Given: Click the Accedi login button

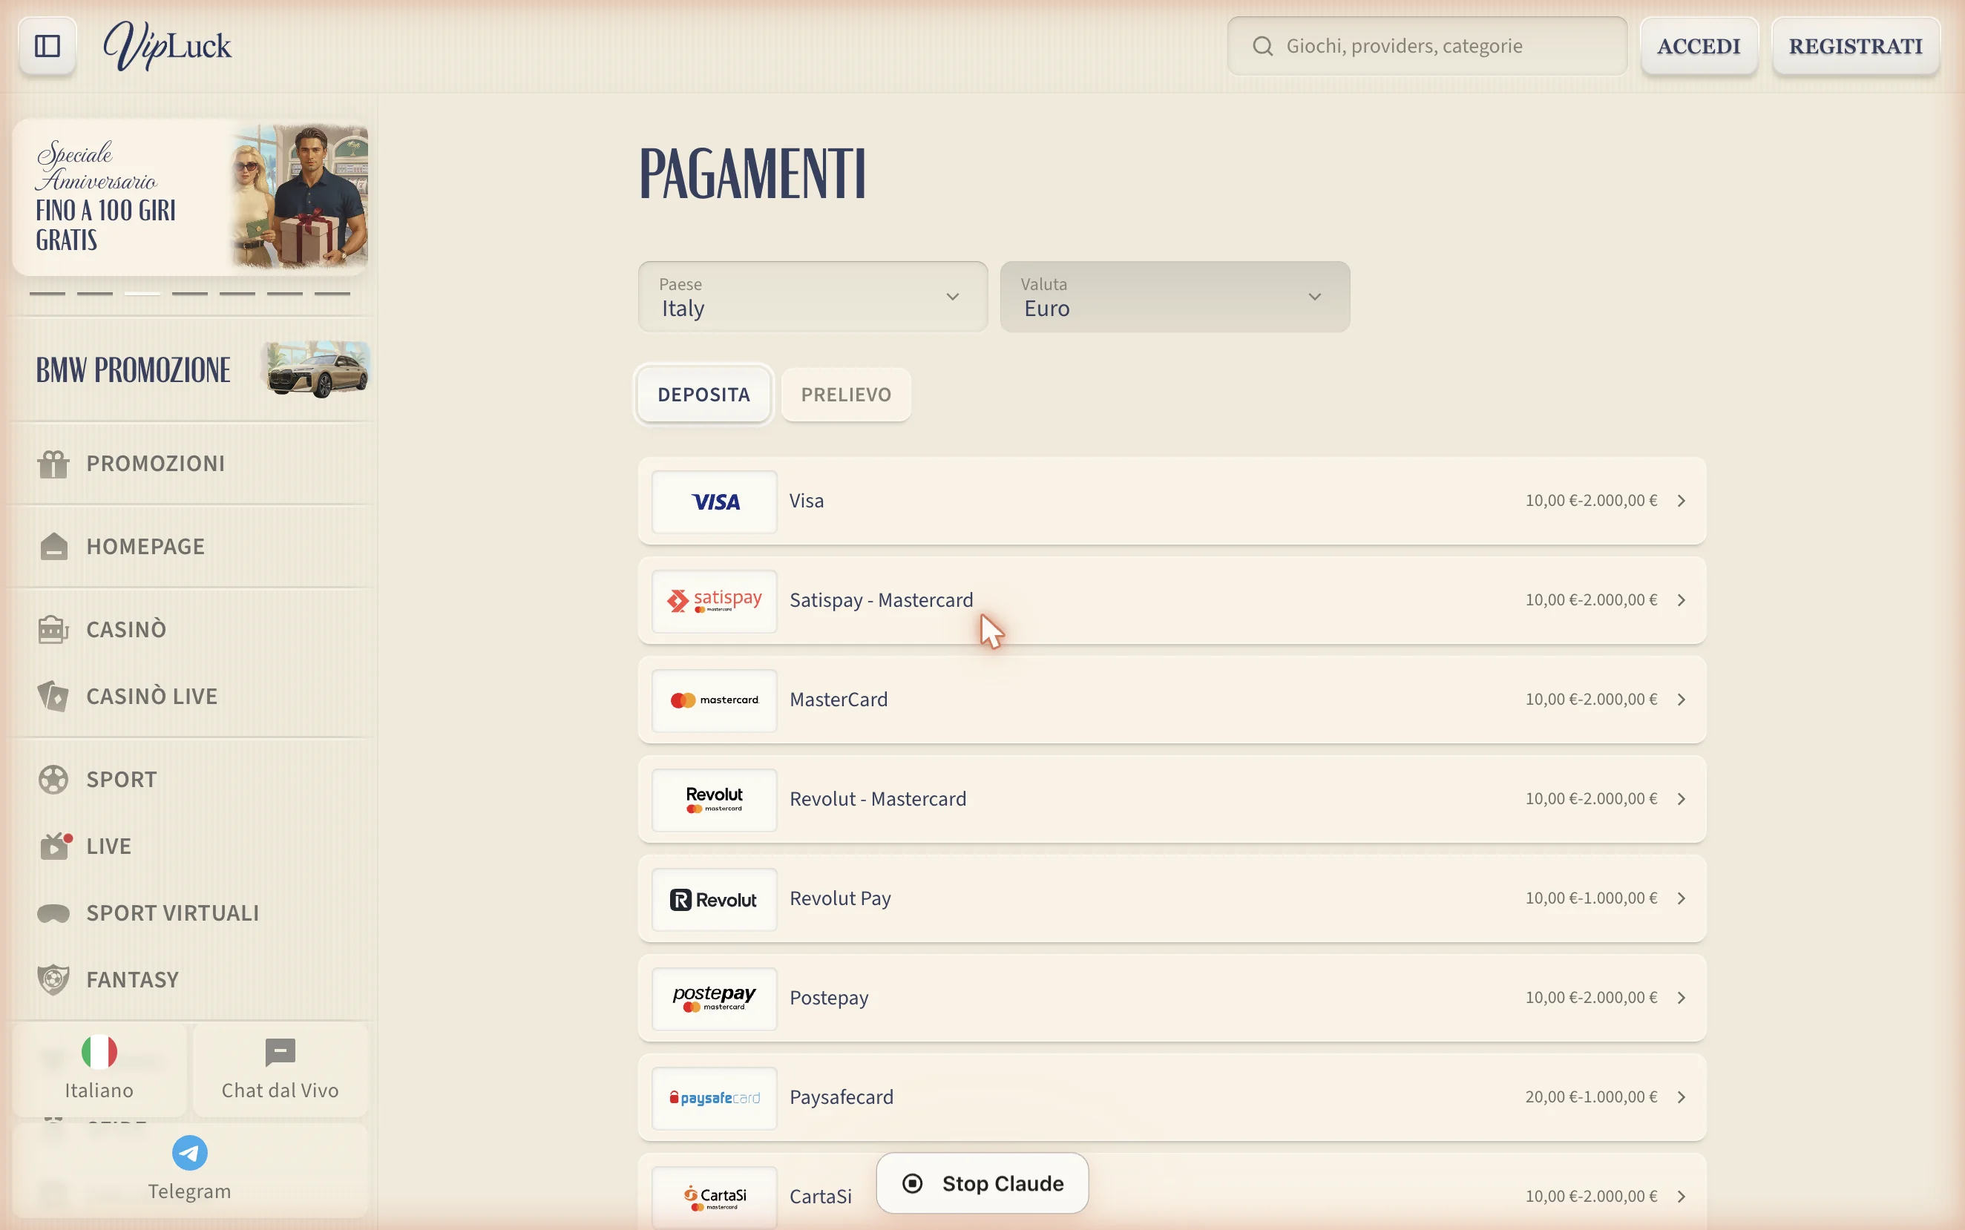Looking at the screenshot, I should click(1699, 47).
